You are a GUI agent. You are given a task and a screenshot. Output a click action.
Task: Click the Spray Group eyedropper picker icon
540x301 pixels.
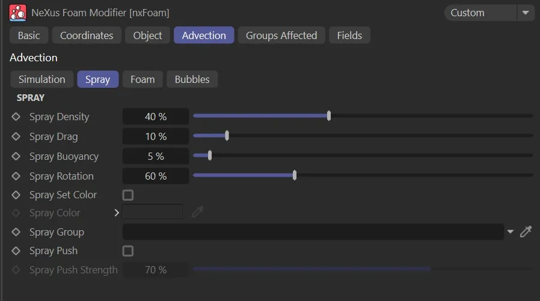[526, 231]
